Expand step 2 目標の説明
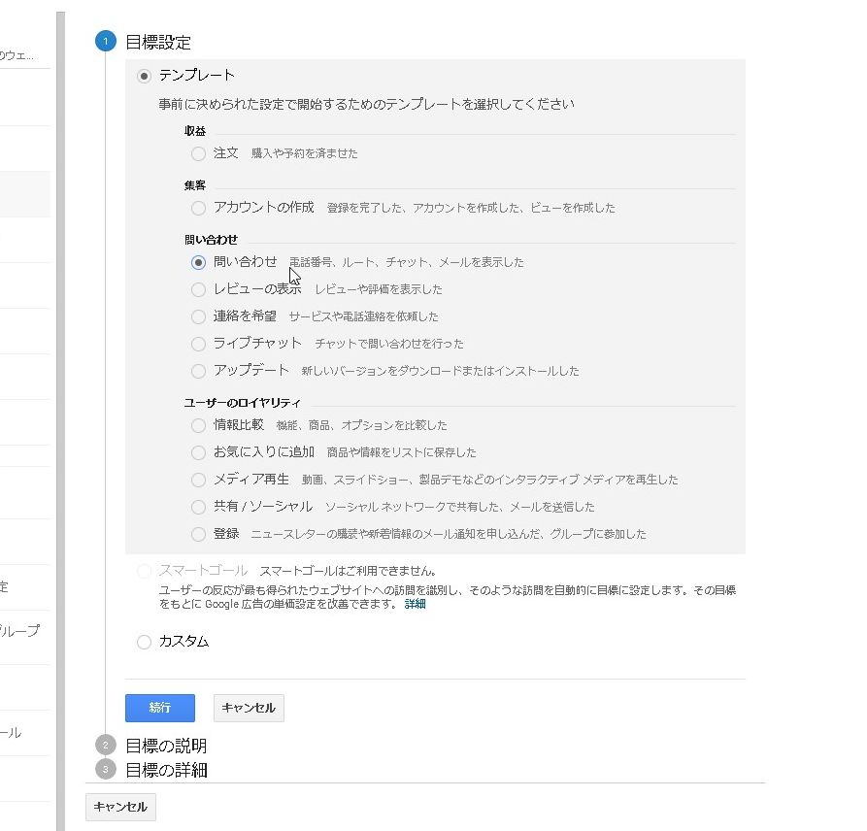The height and width of the screenshot is (831, 867). click(166, 746)
